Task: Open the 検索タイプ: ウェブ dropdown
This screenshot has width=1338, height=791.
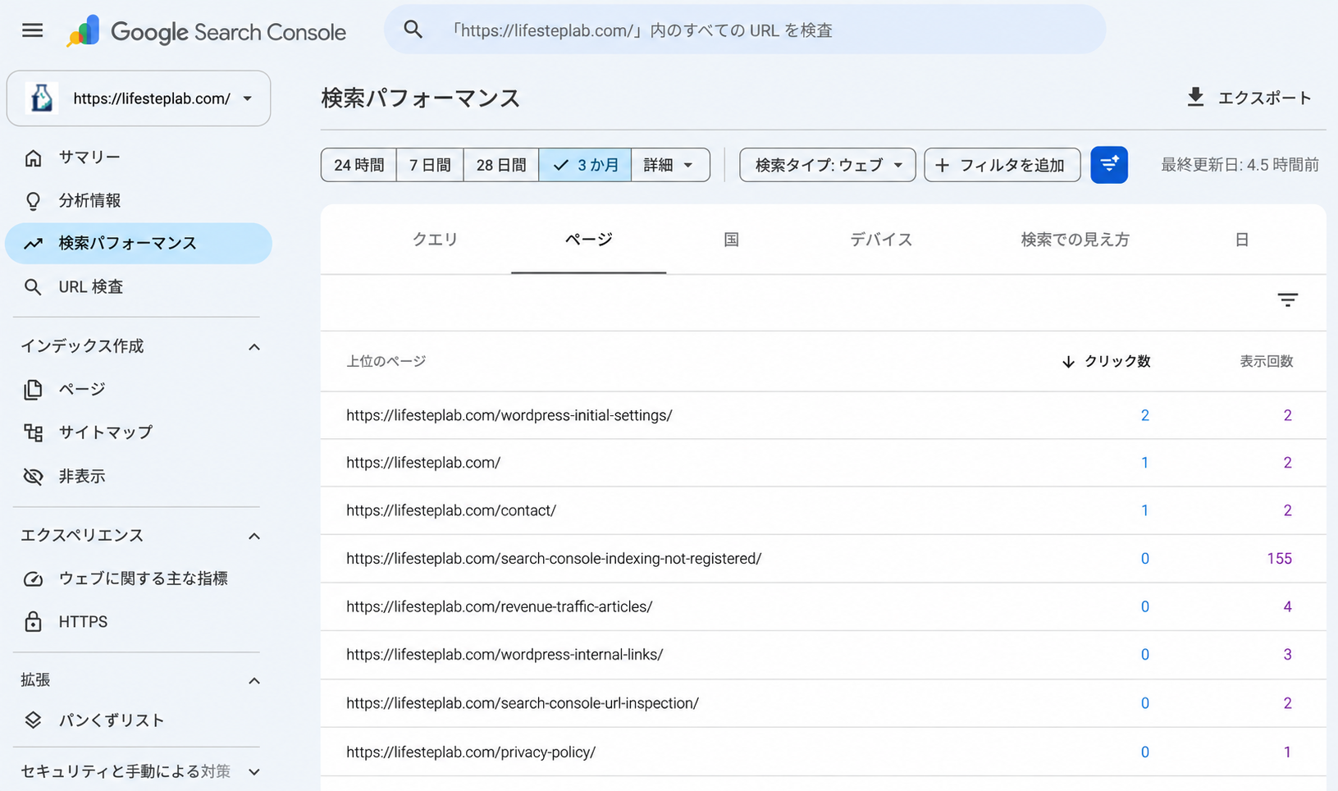Action: pyautogui.click(x=828, y=165)
